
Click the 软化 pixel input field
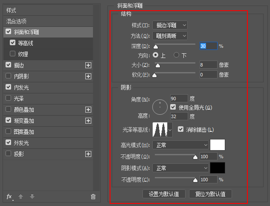(x=208, y=75)
